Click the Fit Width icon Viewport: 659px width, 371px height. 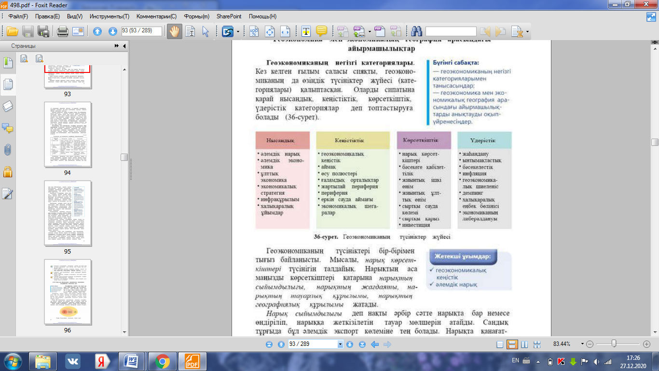point(285,32)
